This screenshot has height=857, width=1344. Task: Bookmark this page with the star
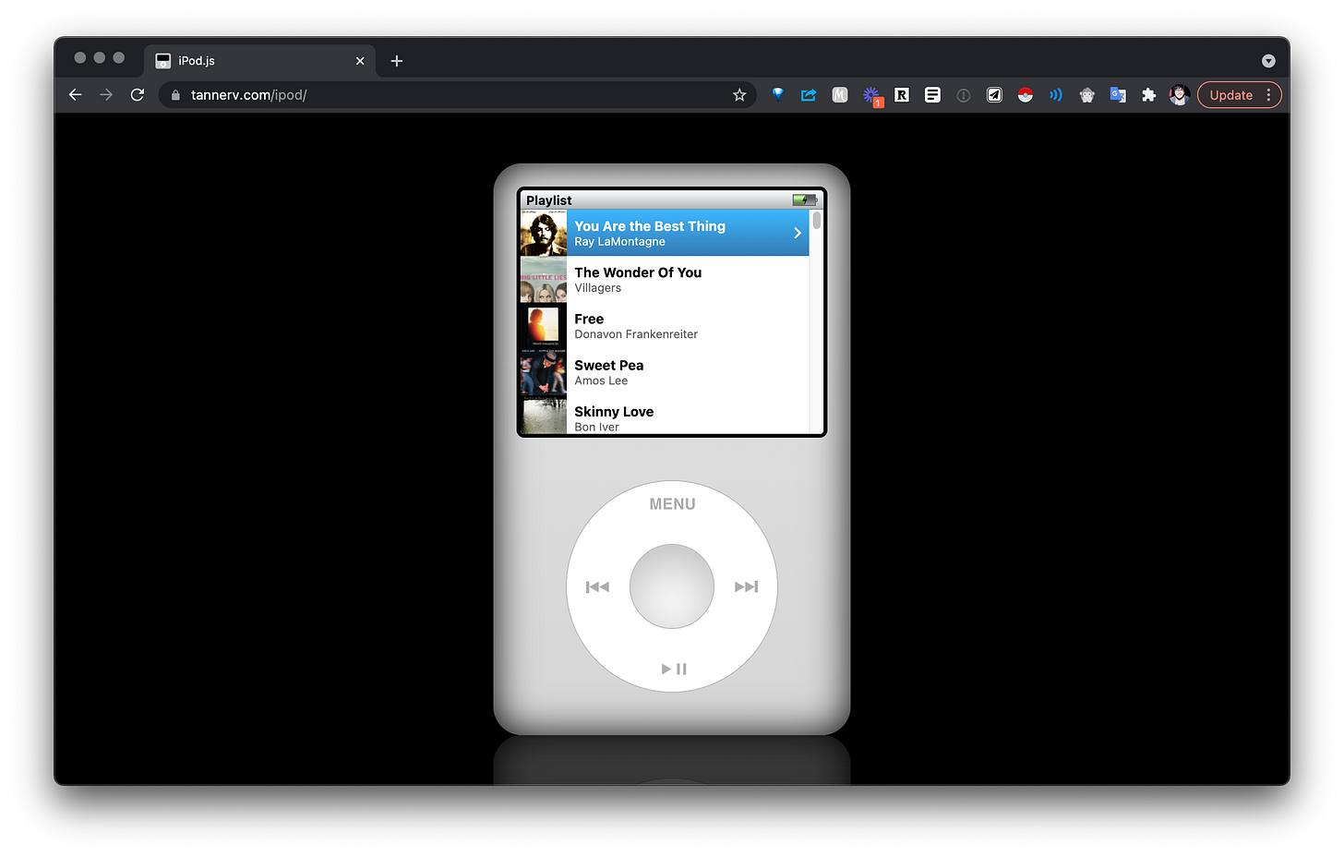(x=739, y=95)
